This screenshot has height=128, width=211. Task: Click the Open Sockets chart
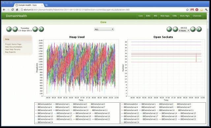pyautogui.click(x=166, y=68)
